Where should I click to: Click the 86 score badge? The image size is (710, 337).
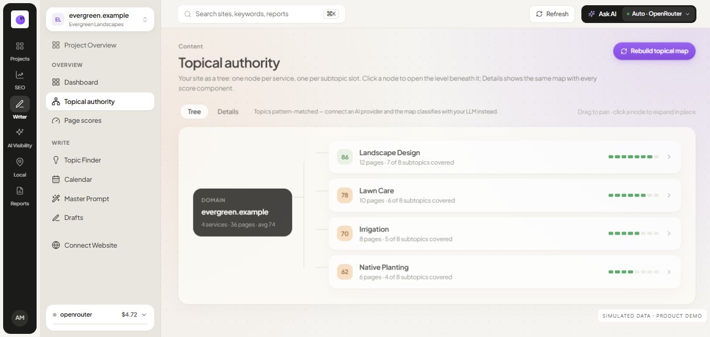click(345, 157)
